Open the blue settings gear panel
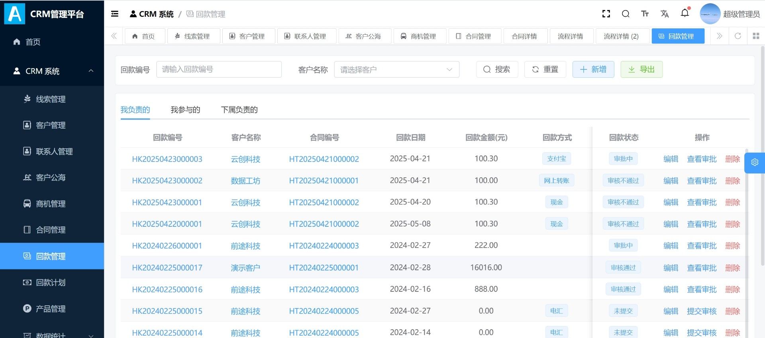765x338 pixels. click(x=754, y=163)
